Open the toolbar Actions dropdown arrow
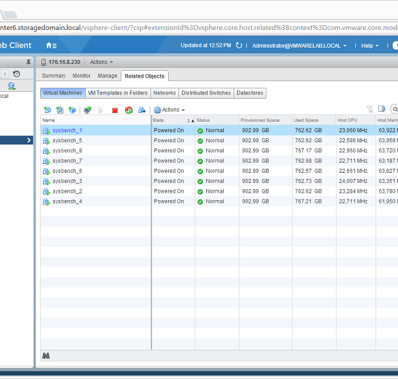The width and height of the screenshot is (398, 379). click(183, 110)
